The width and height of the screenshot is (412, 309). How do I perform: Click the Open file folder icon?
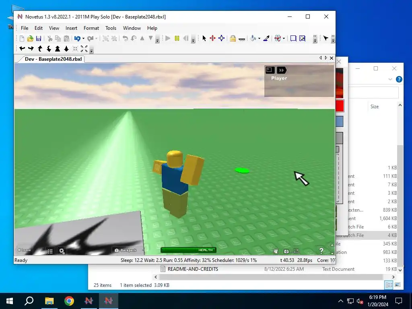point(30,39)
